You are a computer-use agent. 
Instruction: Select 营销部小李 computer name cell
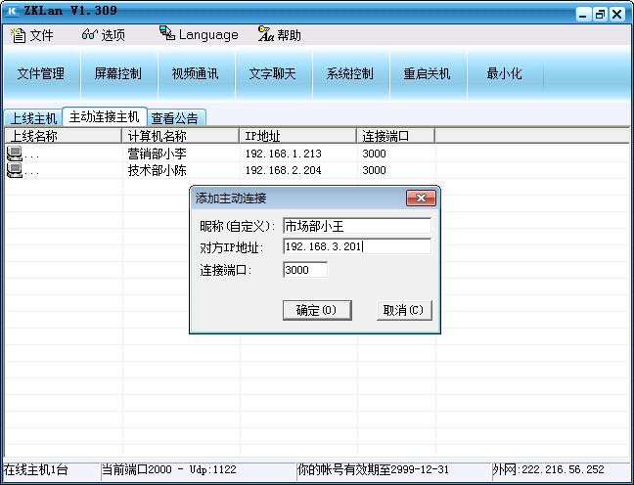coord(157,154)
